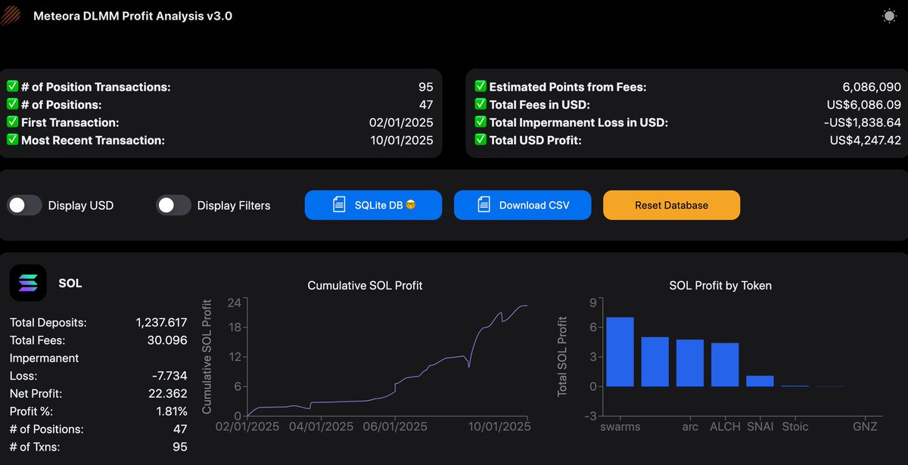Click green check beside Total Impermanent Loss

click(x=480, y=122)
